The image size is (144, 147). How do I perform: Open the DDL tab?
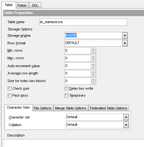[35, 5]
